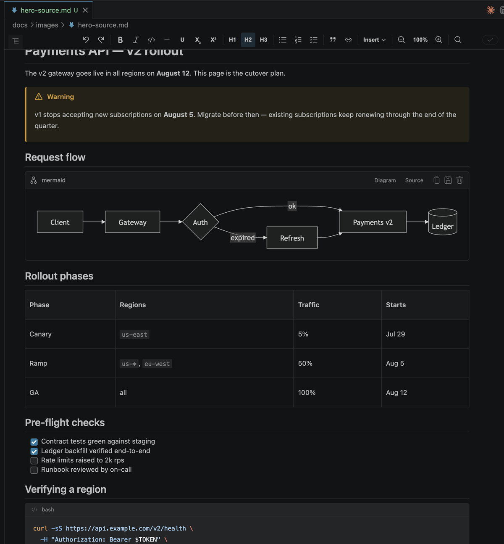Screen dimensions: 504x544
Task: Uncheck Ledger backfill verified end-to-end
Action: (34, 451)
